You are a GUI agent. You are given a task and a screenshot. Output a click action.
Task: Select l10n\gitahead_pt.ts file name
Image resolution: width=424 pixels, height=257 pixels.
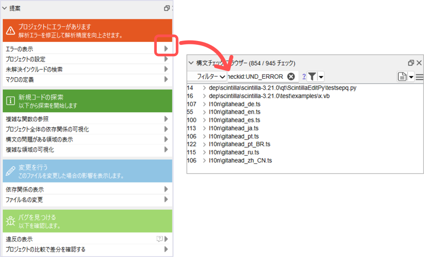click(x=234, y=136)
